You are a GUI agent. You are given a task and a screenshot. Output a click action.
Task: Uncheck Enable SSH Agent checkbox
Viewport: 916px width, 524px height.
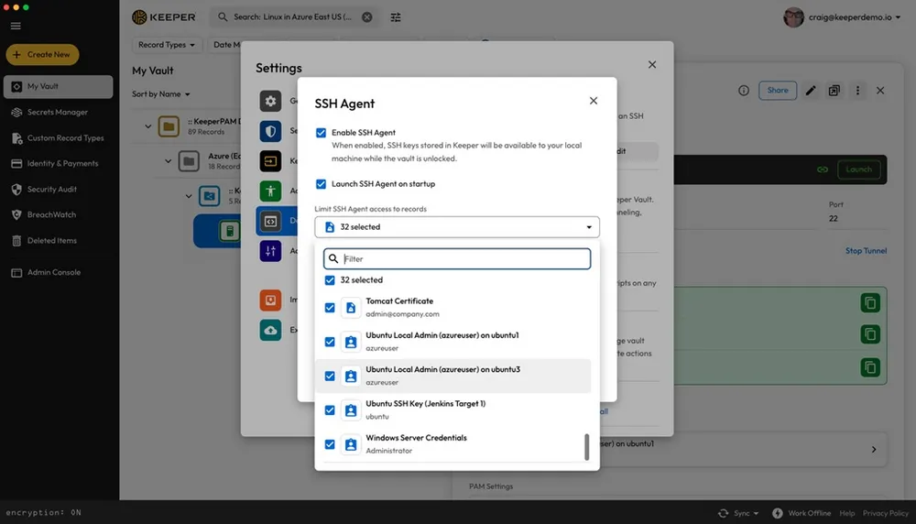click(321, 133)
